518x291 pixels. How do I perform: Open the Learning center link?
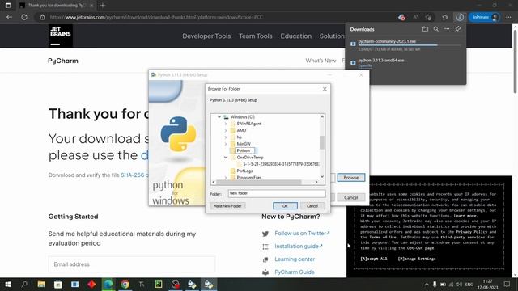(295, 259)
